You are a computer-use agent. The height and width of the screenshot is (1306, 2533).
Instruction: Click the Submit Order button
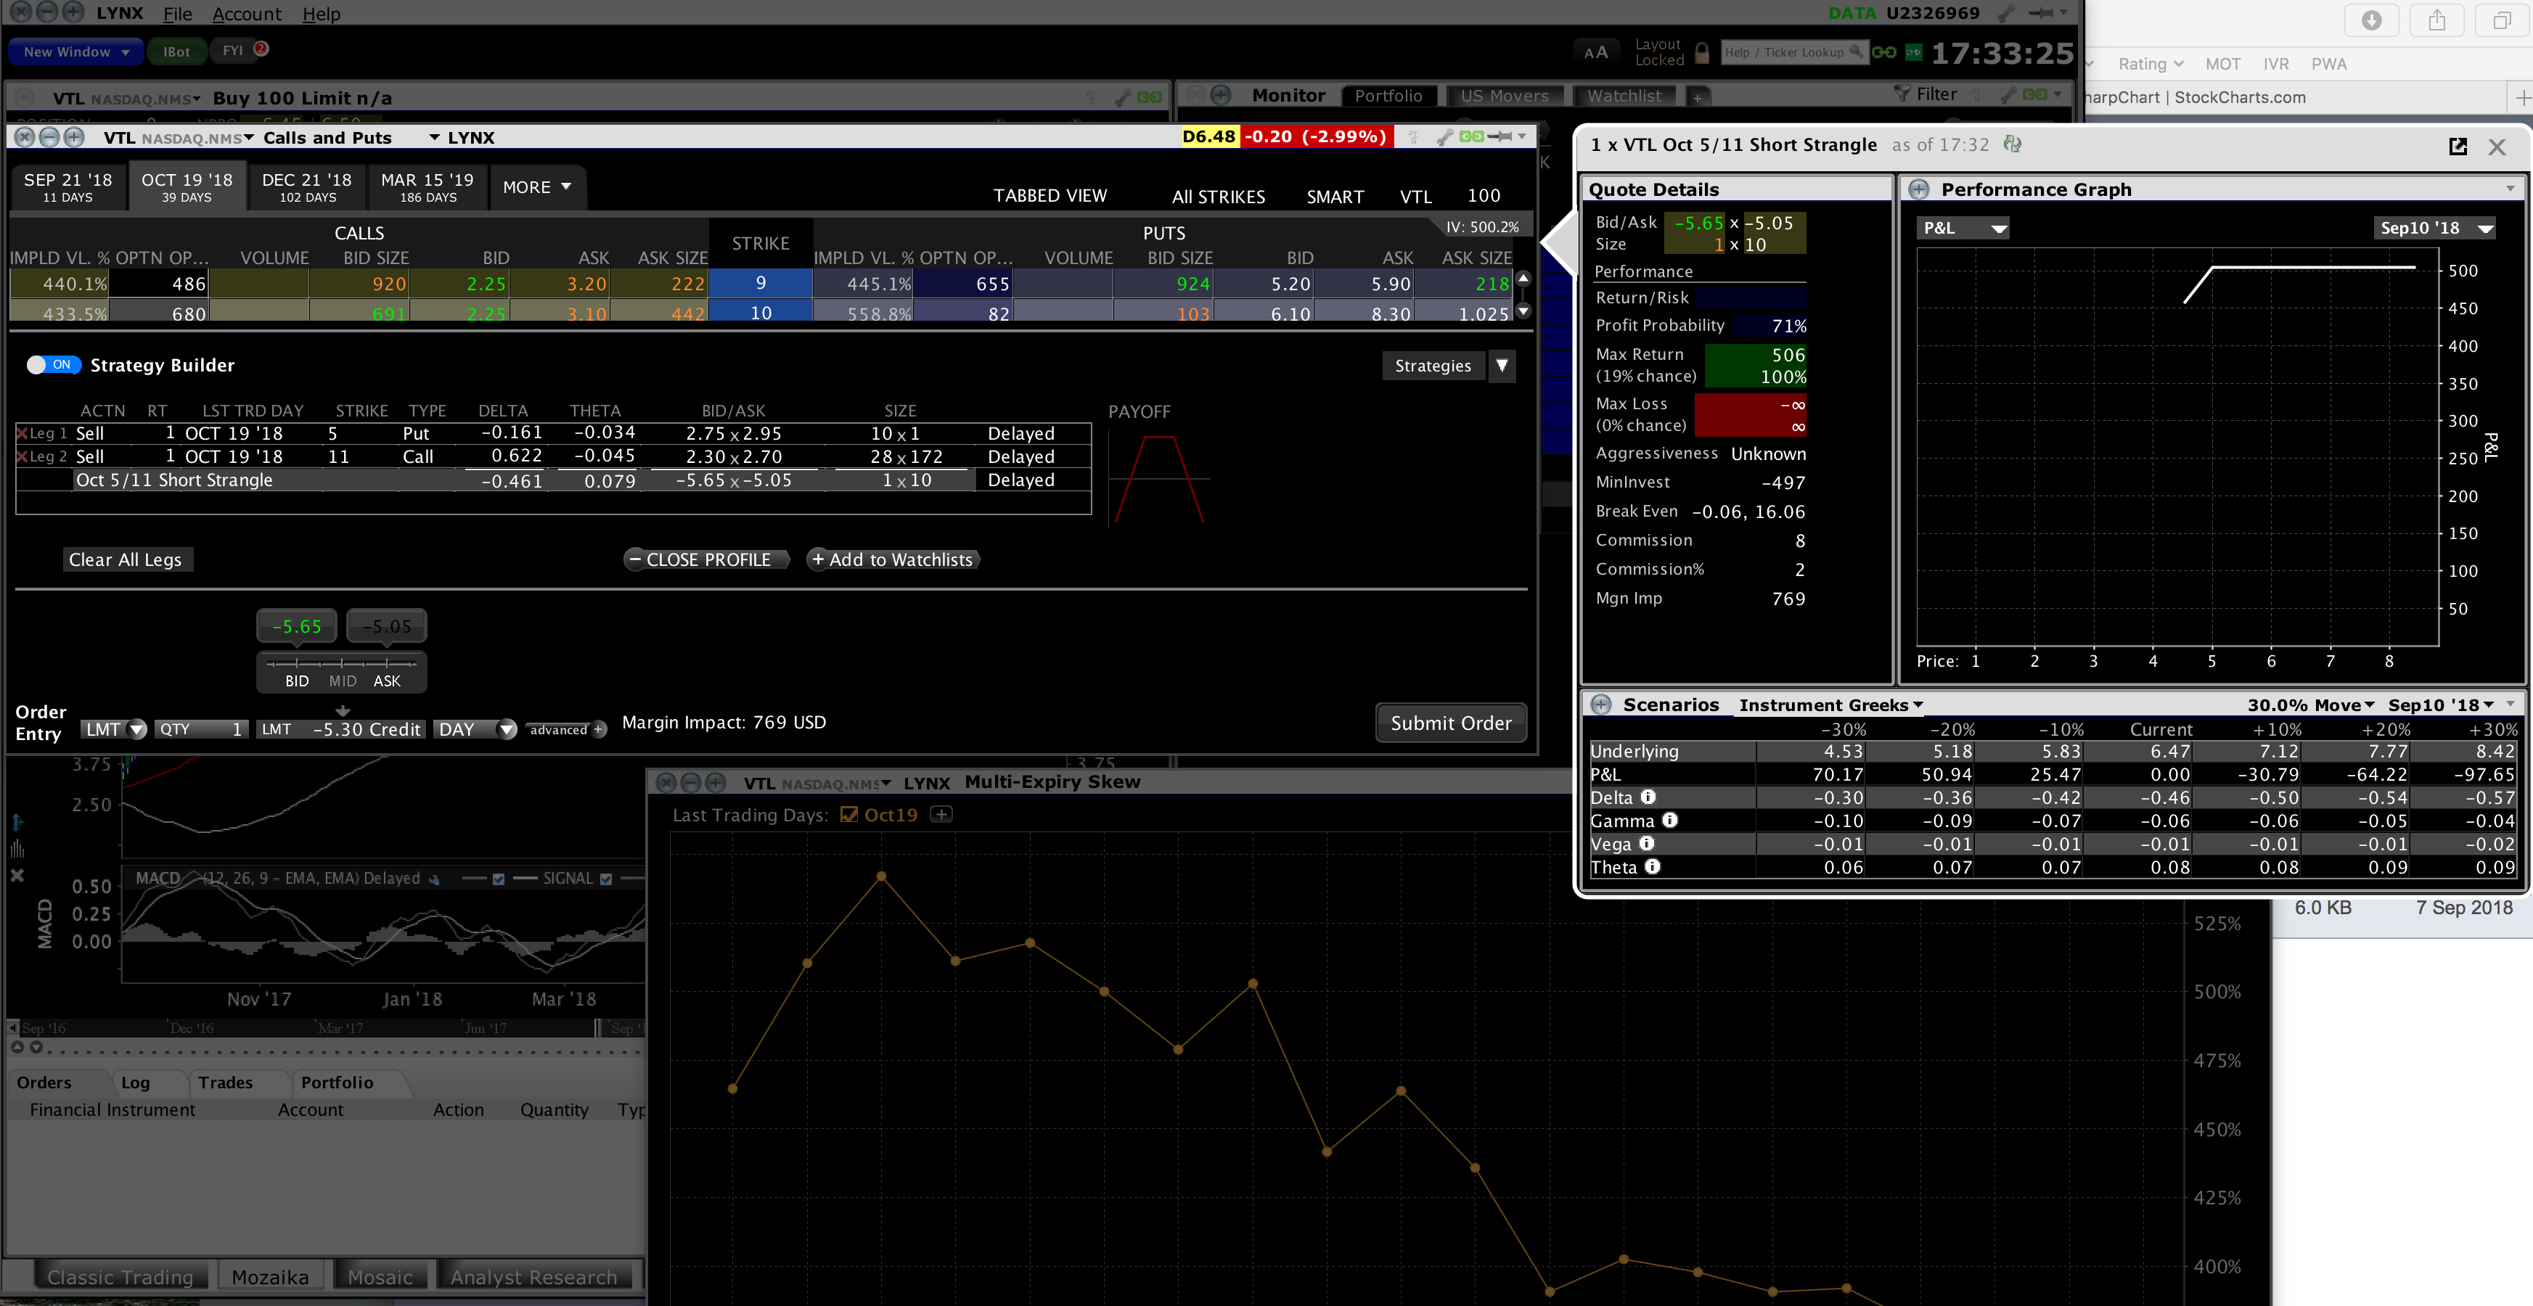pyautogui.click(x=1450, y=722)
